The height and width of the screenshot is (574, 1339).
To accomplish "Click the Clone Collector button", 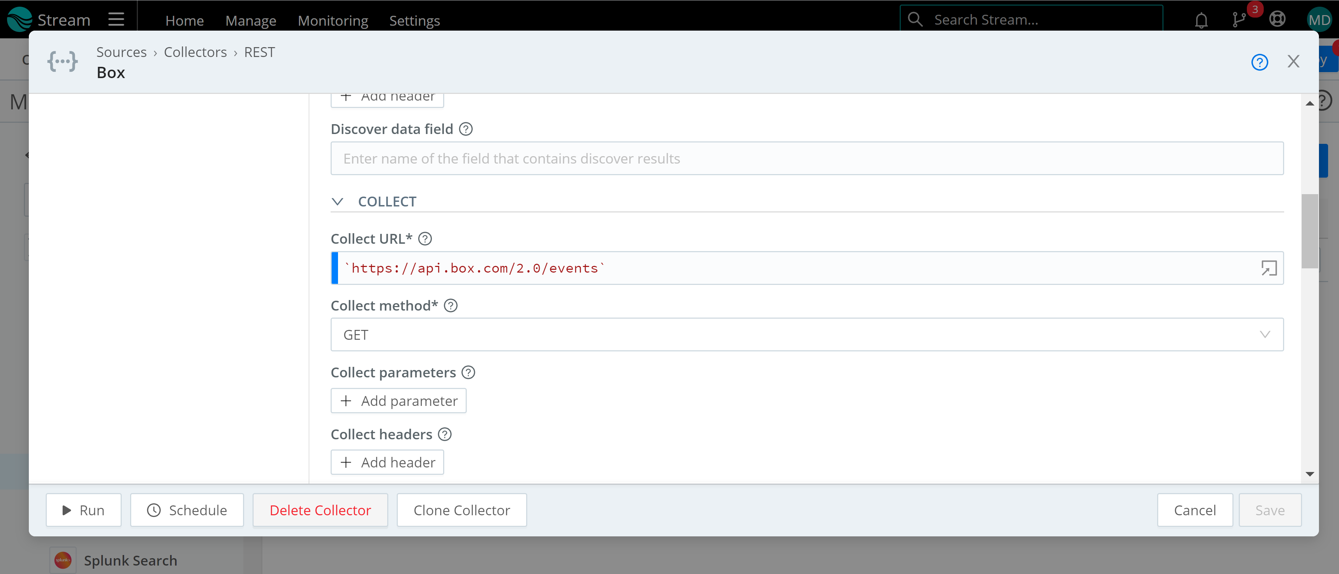I will click(x=461, y=510).
